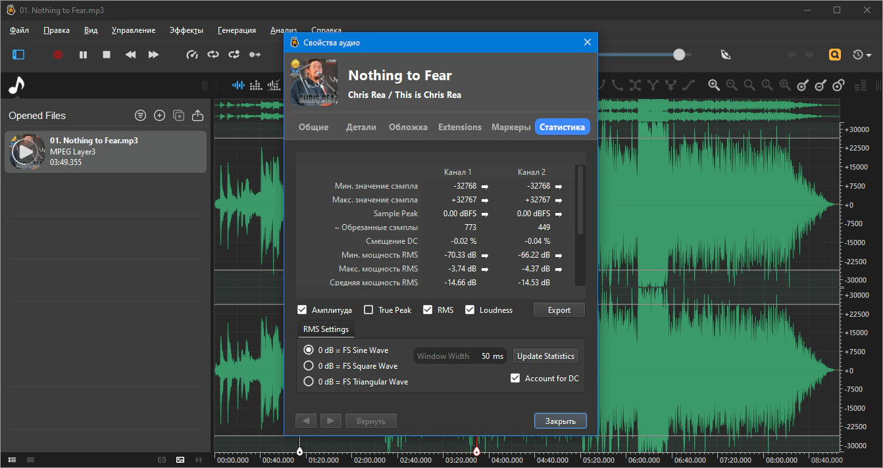The image size is (883, 468).
Task: Click the red Record button
Action: tap(58, 55)
